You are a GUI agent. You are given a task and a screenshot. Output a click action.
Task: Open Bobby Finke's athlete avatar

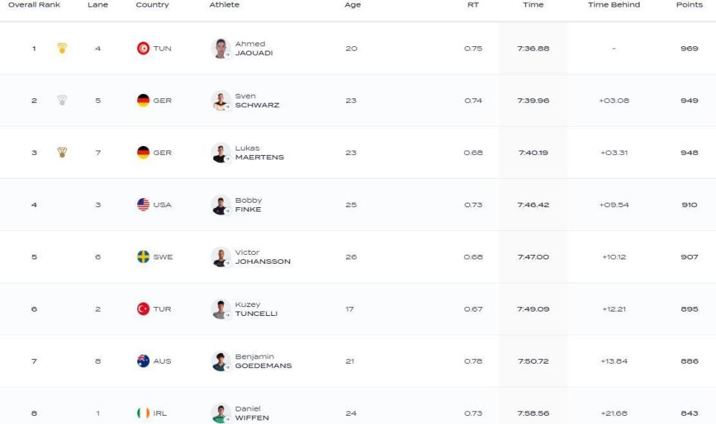[221, 205]
